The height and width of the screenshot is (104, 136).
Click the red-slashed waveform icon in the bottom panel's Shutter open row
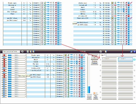coord(84,55)
